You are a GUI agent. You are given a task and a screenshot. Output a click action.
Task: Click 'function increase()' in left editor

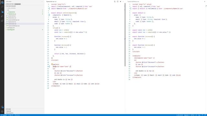pyautogui.click(x=62, y=36)
